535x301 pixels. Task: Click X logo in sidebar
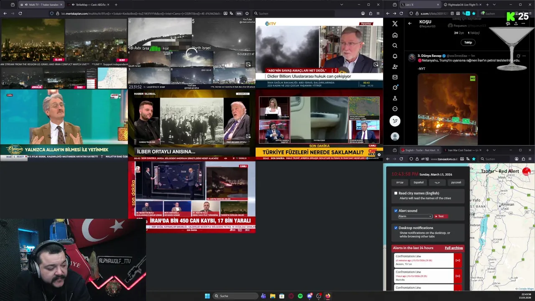point(395,24)
